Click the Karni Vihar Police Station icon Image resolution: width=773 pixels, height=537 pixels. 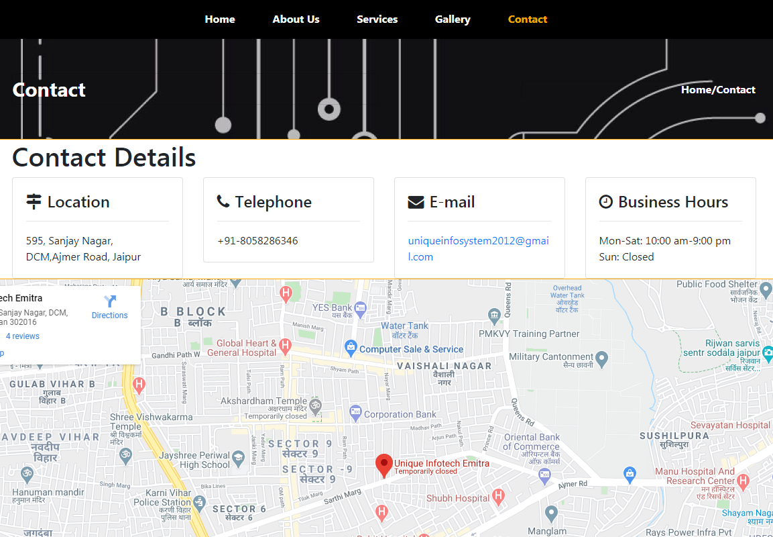pos(199,501)
